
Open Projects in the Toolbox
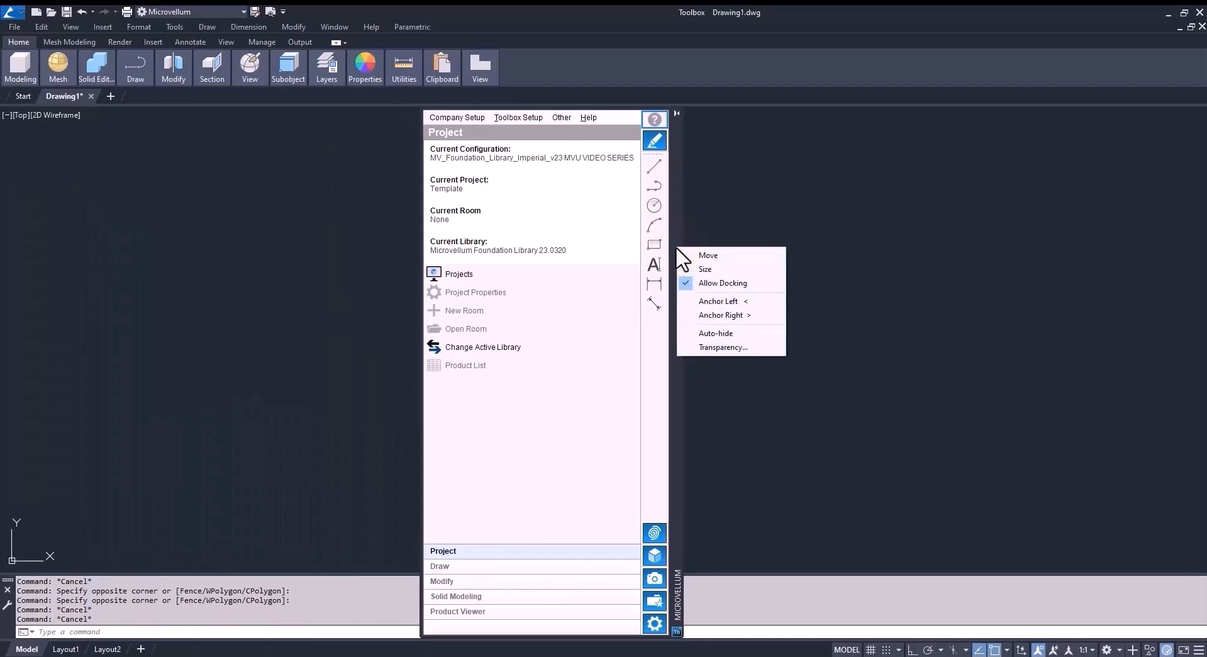(x=459, y=274)
